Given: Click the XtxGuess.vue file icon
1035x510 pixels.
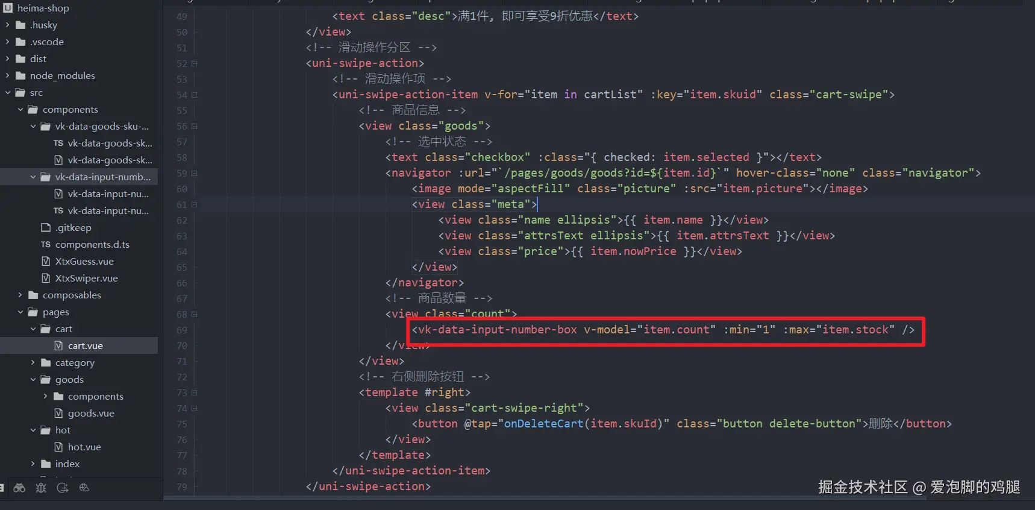Looking at the screenshot, I should click(x=46, y=261).
